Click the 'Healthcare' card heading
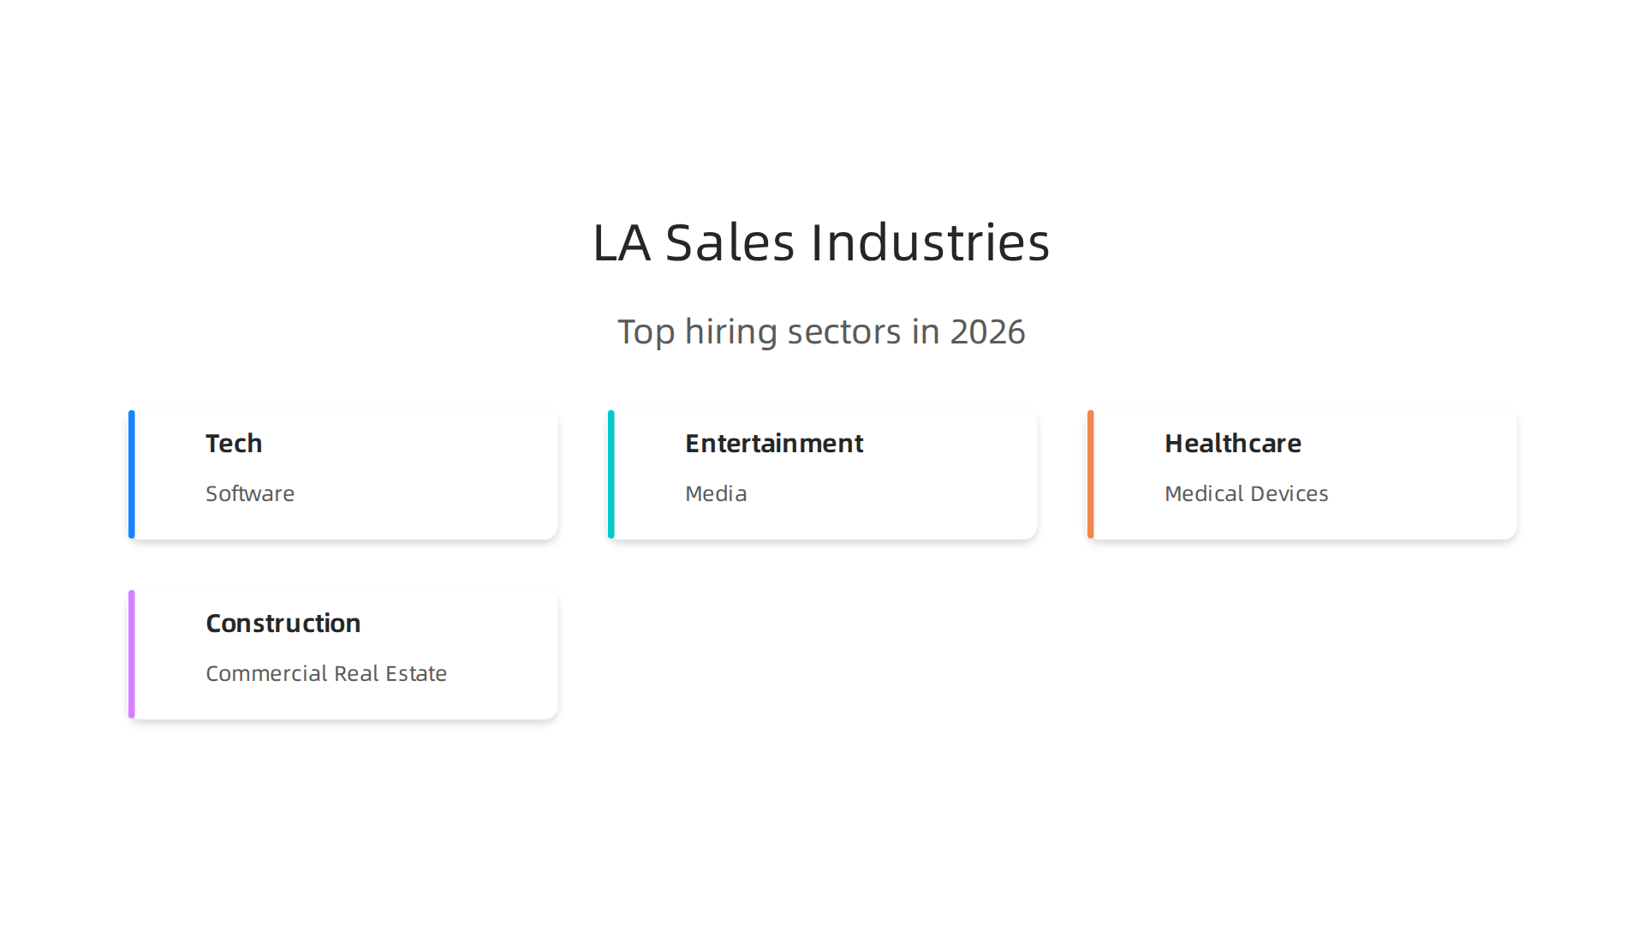Viewport: 1644px width, 925px height. tap(1233, 444)
